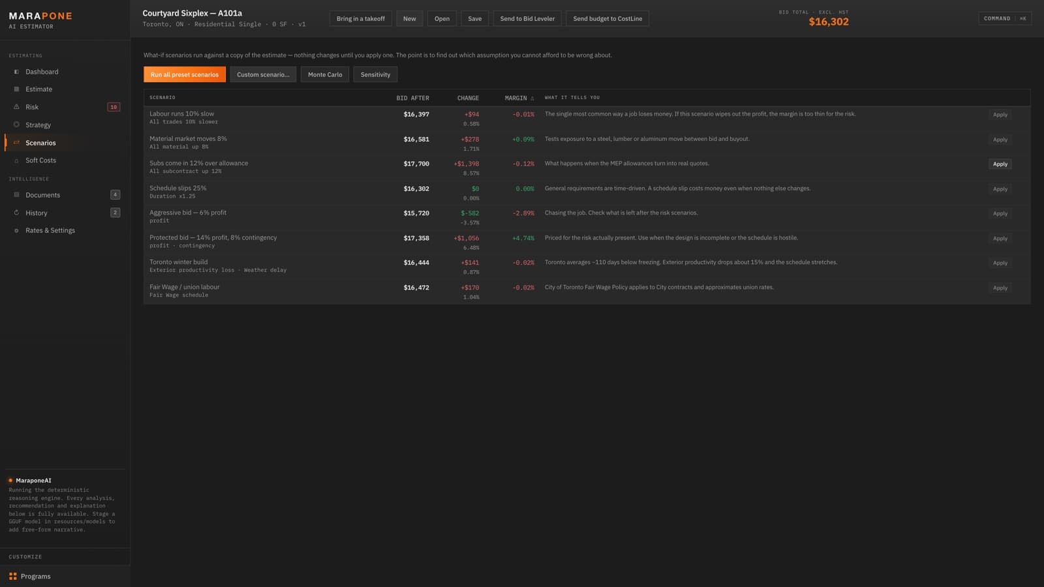Send budget to CostLine

tap(607, 19)
